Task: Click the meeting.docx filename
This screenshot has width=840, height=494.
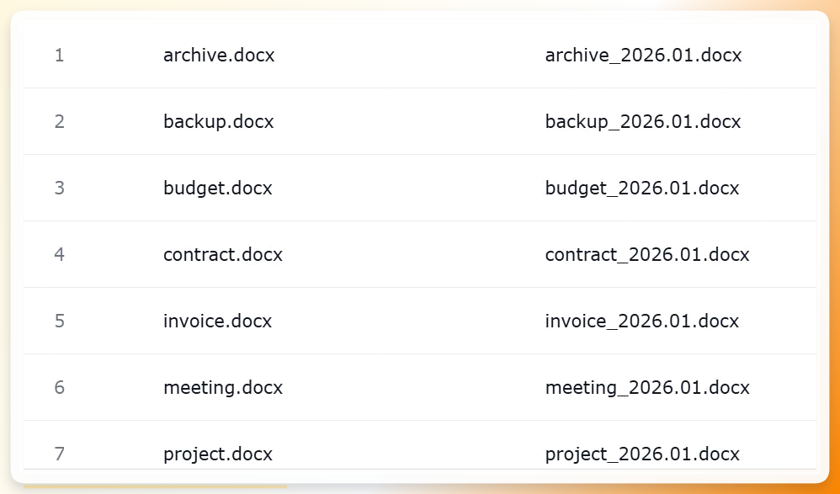Action: [223, 387]
